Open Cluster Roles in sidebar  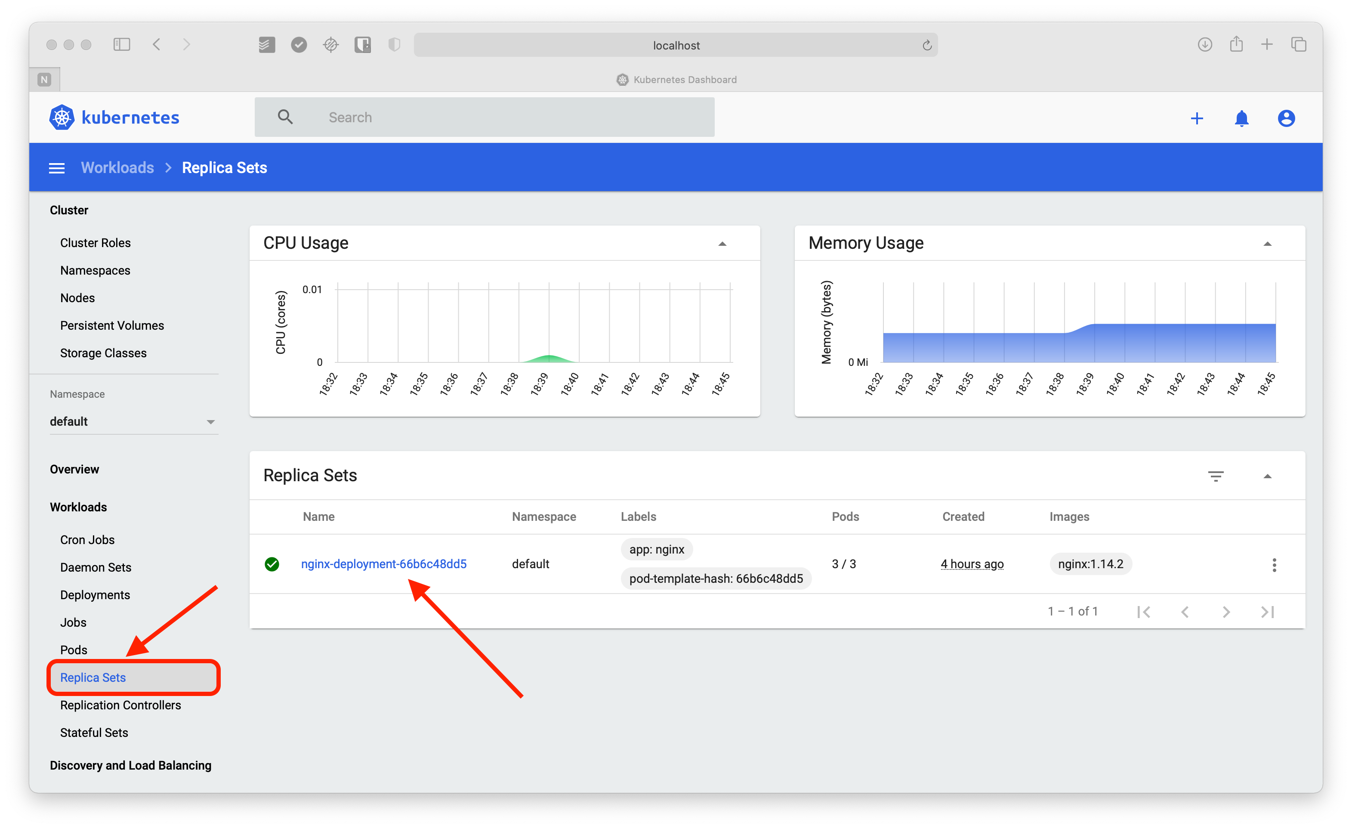coord(96,243)
